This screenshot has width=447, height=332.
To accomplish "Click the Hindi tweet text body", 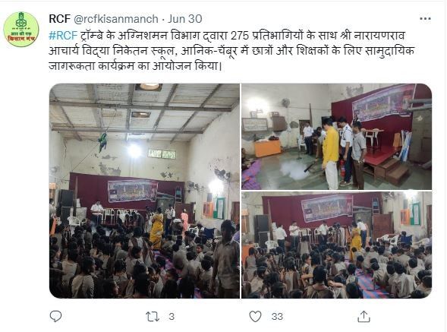I will 231,51.
